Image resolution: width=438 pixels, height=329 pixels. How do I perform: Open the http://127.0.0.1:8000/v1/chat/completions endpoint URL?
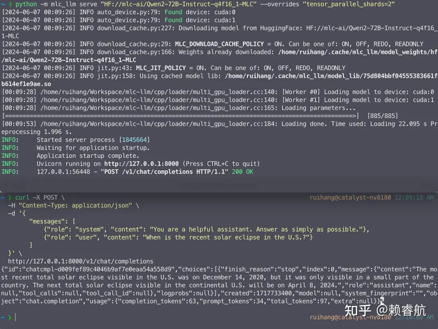pyautogui.click(x=80, y=261)
